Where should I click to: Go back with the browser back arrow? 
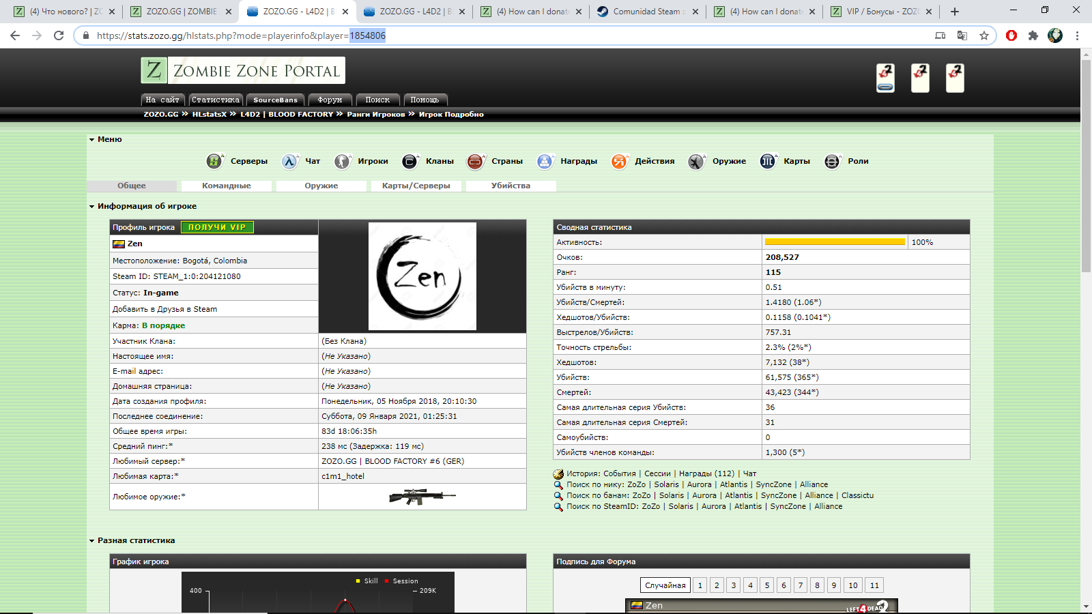pyautogui.click(x=15, y=35)
